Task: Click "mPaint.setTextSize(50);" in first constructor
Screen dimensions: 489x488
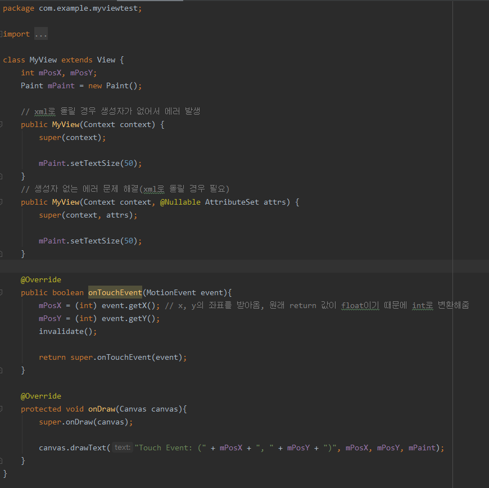Action: tap(90, 164)
